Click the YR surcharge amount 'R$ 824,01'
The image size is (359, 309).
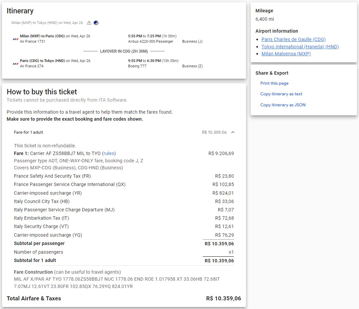[223, 193]
